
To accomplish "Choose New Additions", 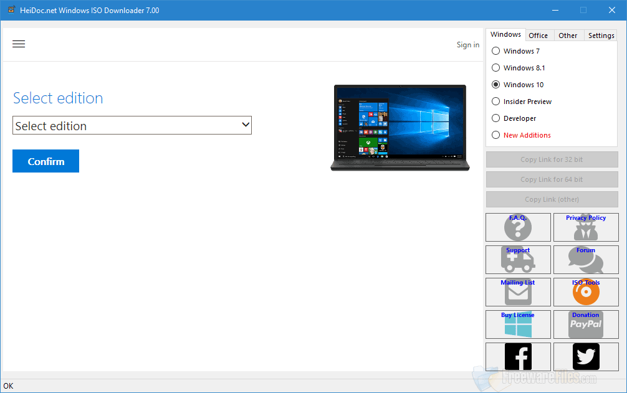I will point(495,135).
